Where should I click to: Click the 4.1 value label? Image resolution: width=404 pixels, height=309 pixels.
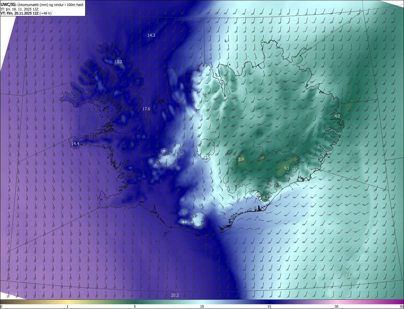click(x=287, y=168)
